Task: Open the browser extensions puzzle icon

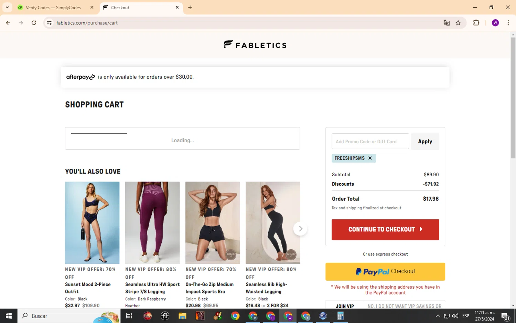Action: [x=476, y=23]
